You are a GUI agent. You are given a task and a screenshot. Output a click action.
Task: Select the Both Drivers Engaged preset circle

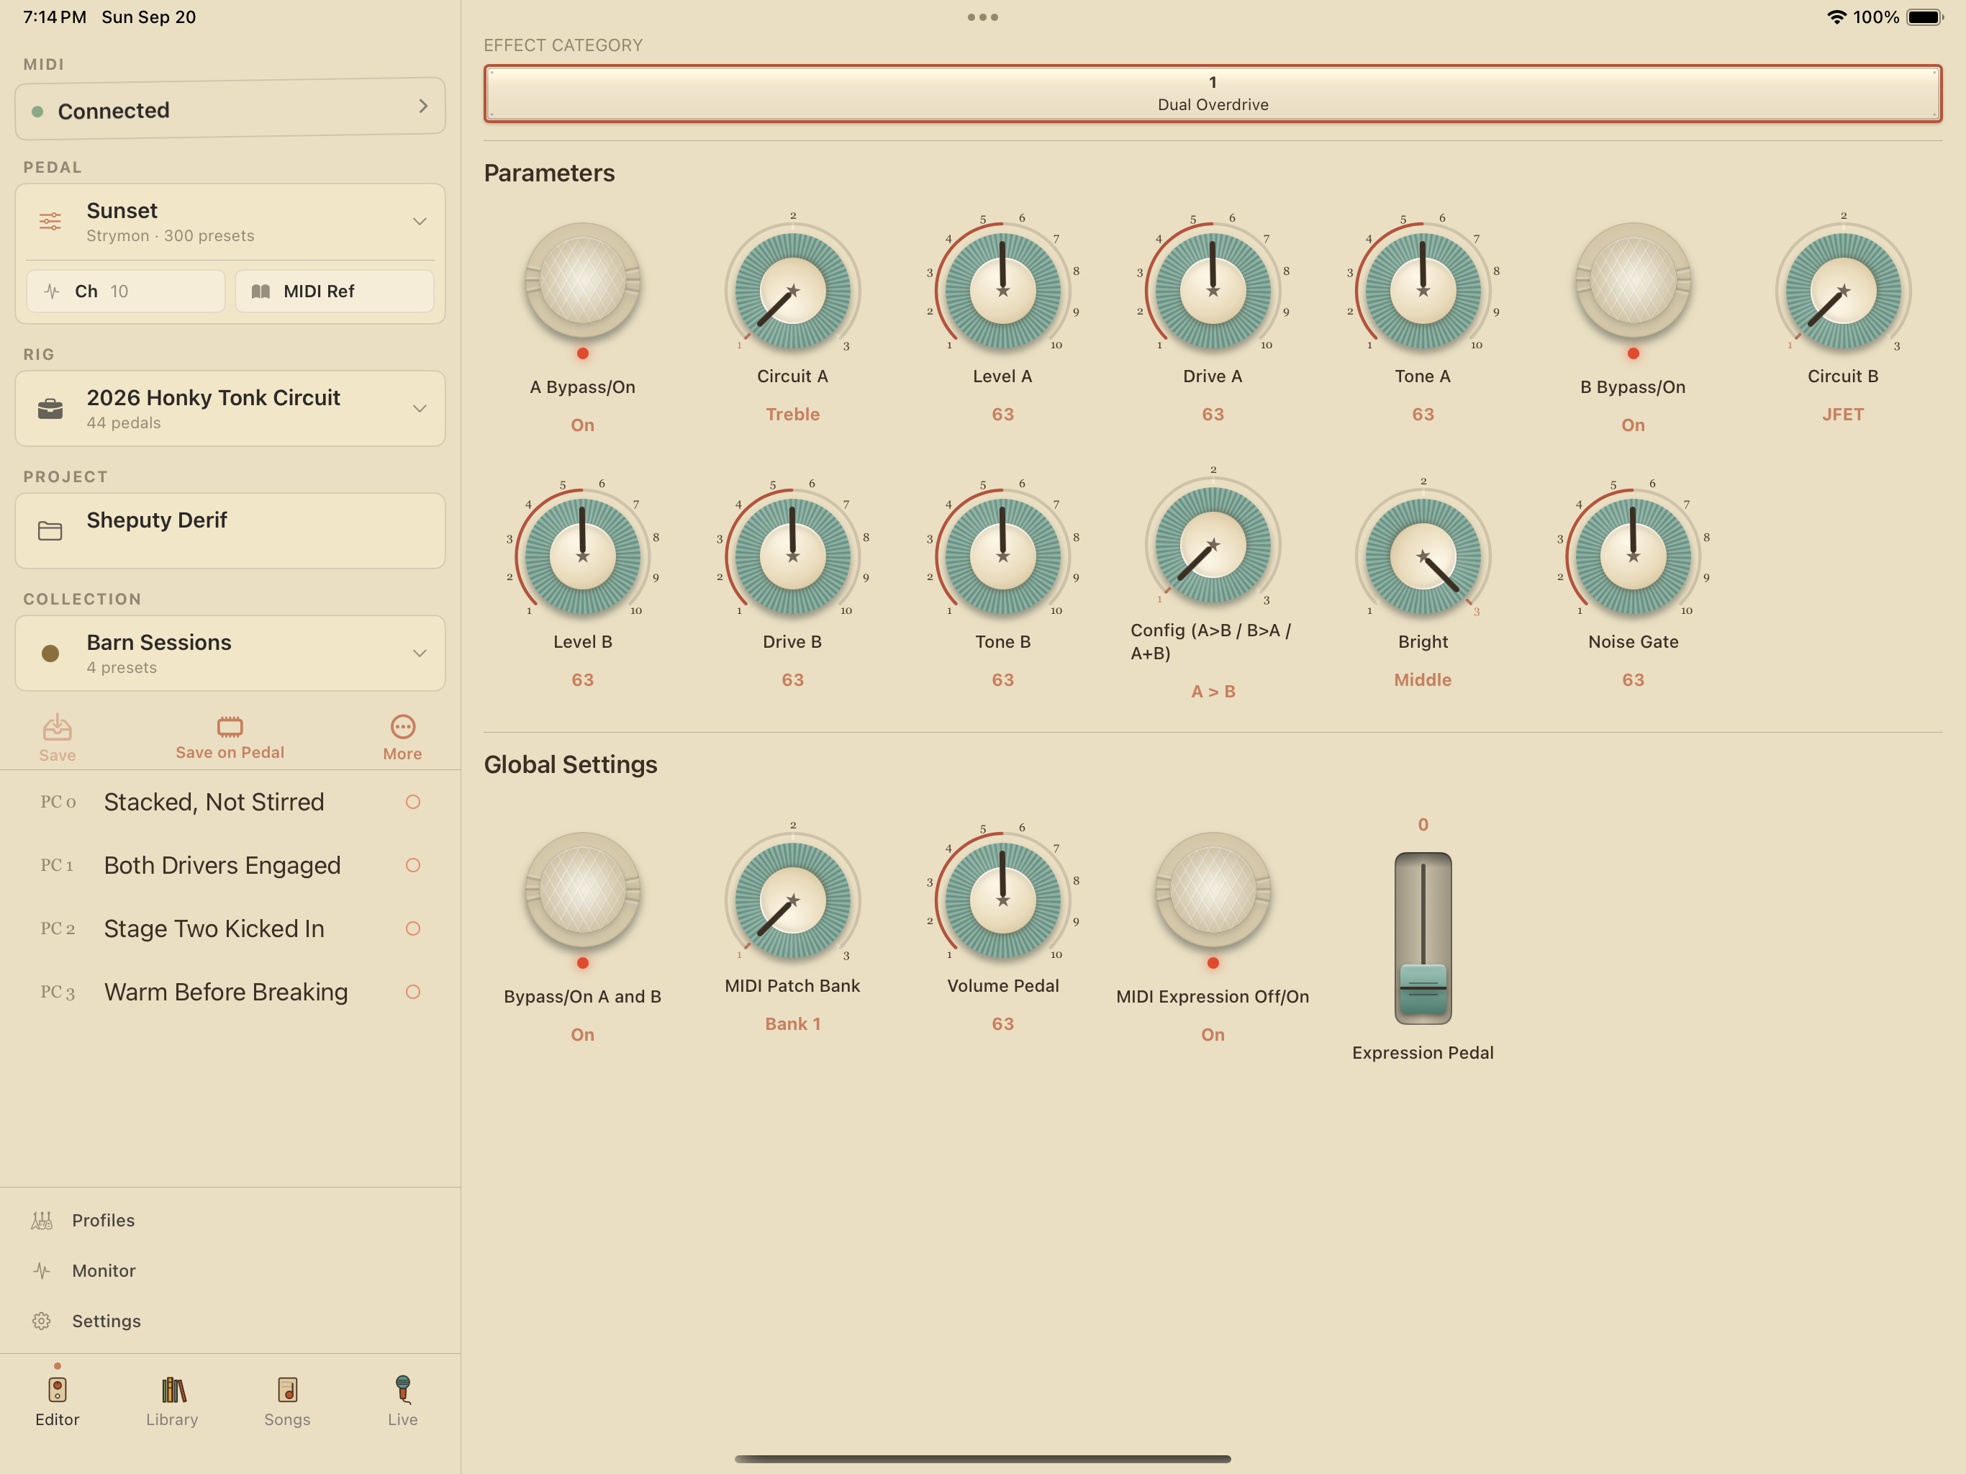(412, 865)
